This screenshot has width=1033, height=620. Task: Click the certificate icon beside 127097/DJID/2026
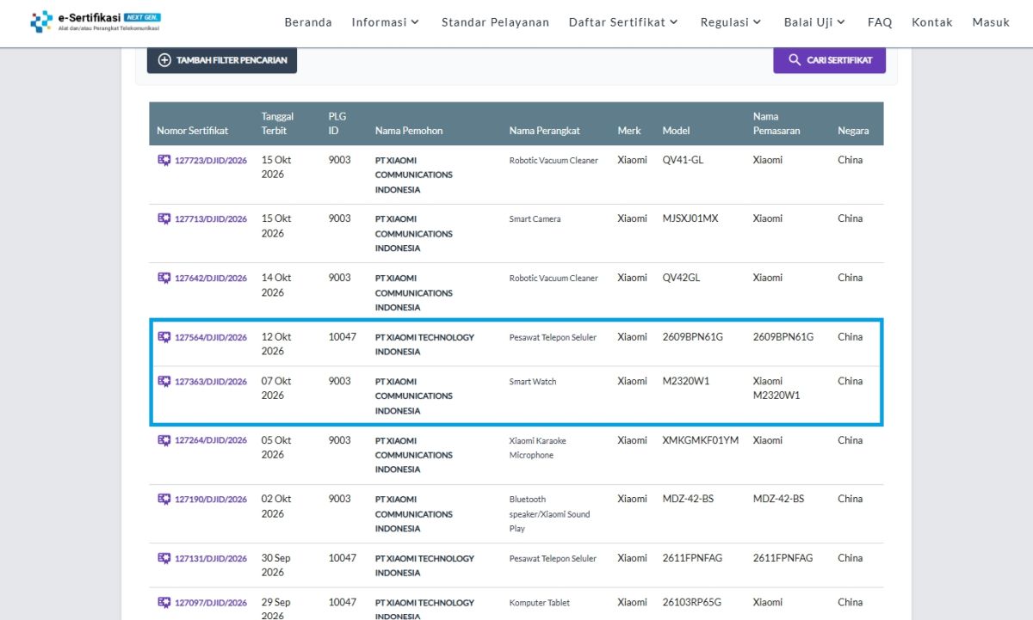pos(164,603)
